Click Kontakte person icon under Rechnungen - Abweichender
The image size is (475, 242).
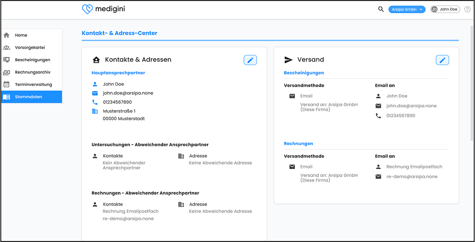[95, 204]
